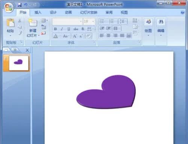Expand the 段落 paragraph dialog launcher
Image resolution: width=188 pixels, height=144 pixels.
click(x=139, y=42)
